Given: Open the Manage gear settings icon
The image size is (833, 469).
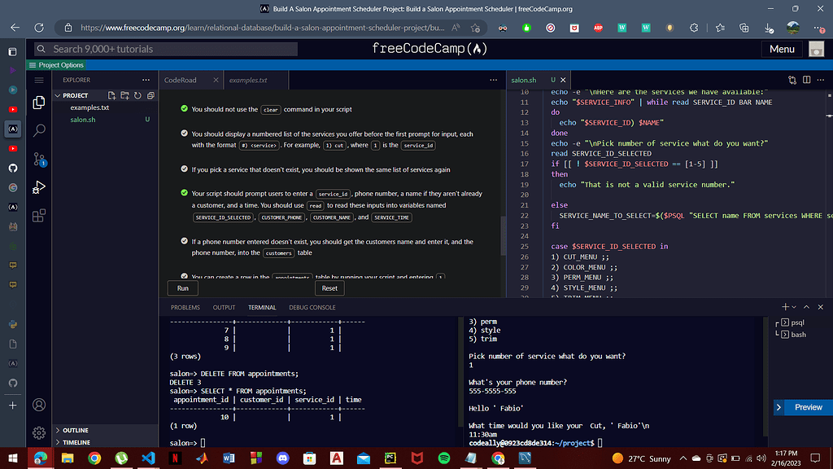Looking at the screenshot, I should 38,433.
